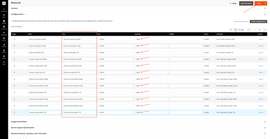Image resolution: width=270 pixels, height=139 pixels.
Task: Click Enabled status in Light-Gold 1TB row
Action: 206,73
